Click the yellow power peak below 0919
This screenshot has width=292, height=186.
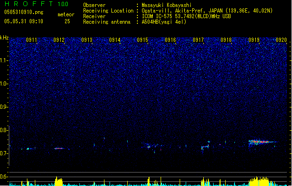[259, 181]
